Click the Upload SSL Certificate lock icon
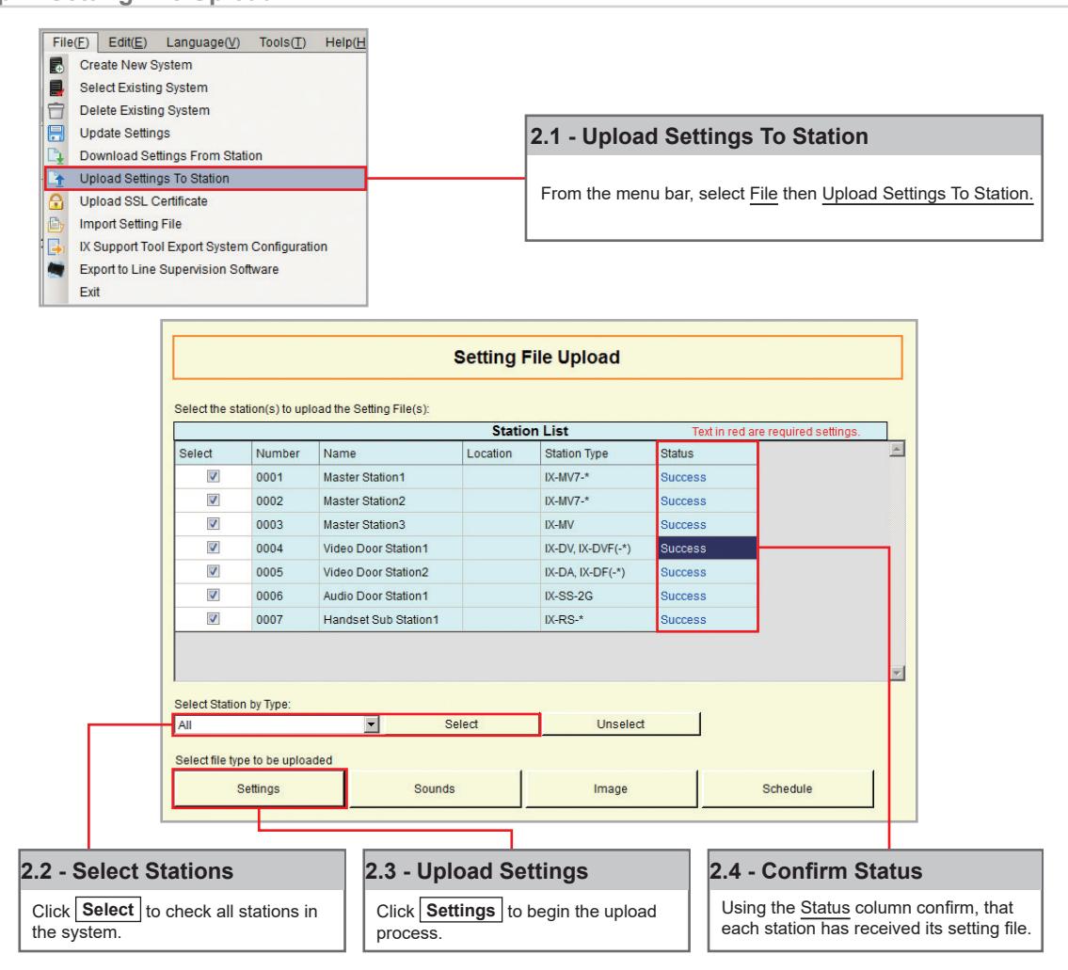 tap(56, 201)
